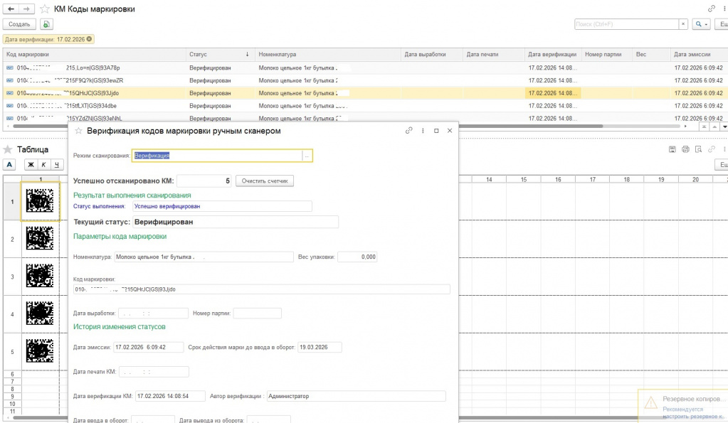The image size is (728, 423).
Task: Jump to list top with the double-up arrow
Action: pos(705,127)
